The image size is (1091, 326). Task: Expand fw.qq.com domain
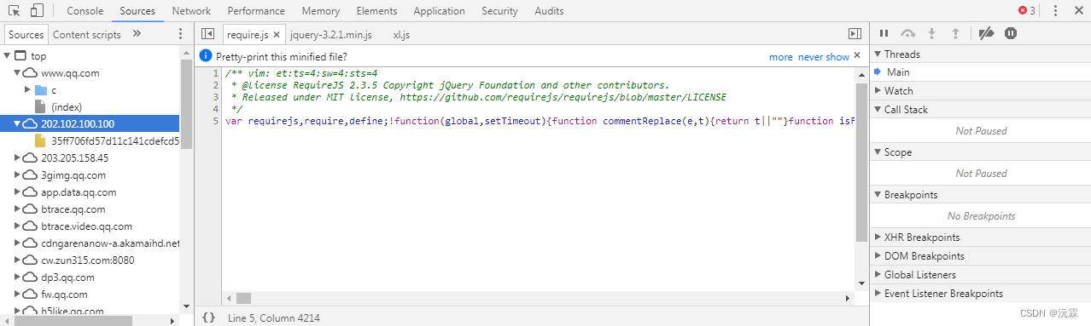point(17,295)
